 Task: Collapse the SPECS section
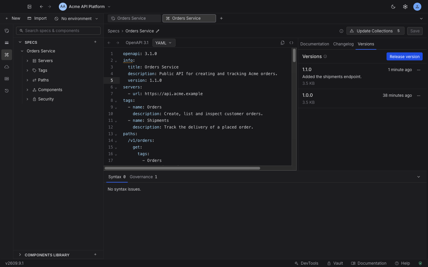click(20, 42)
